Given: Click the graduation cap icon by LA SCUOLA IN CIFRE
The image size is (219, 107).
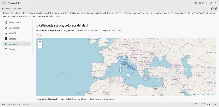Looking at the screenshot, I should 3,9.
